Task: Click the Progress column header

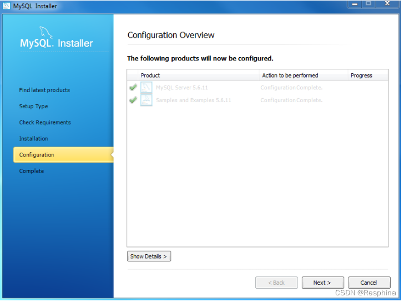Action: click(368, 75)
